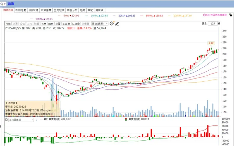Open the 月營收 tab
The image size is (234, 146).
pyautogui.click(x=99, y=10)
